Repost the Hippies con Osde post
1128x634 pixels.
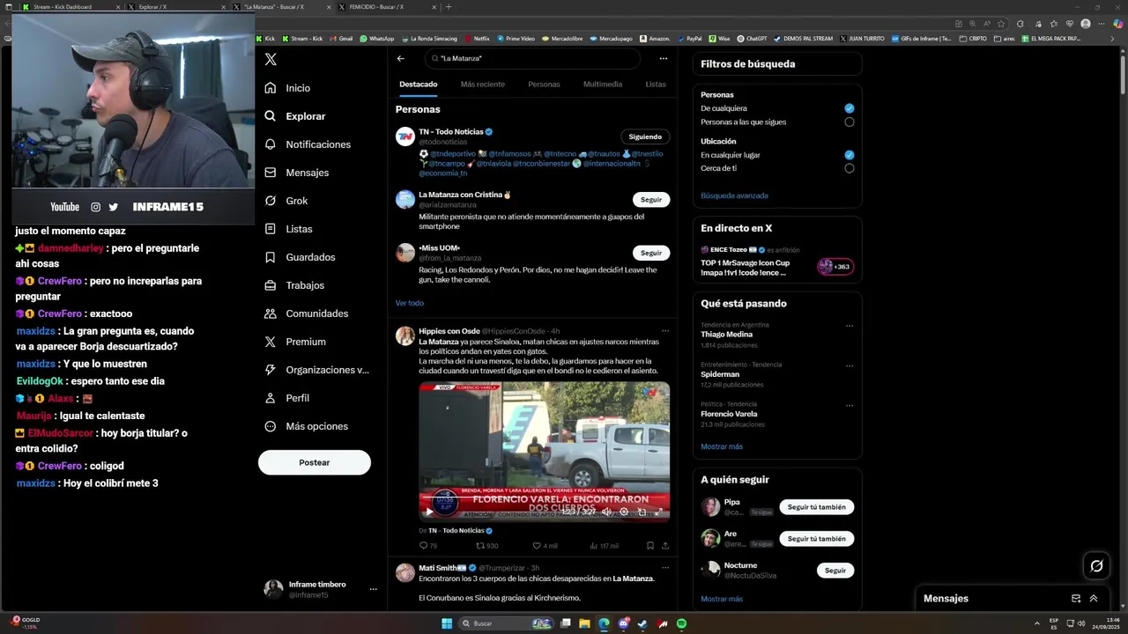[x=487, y=546]
